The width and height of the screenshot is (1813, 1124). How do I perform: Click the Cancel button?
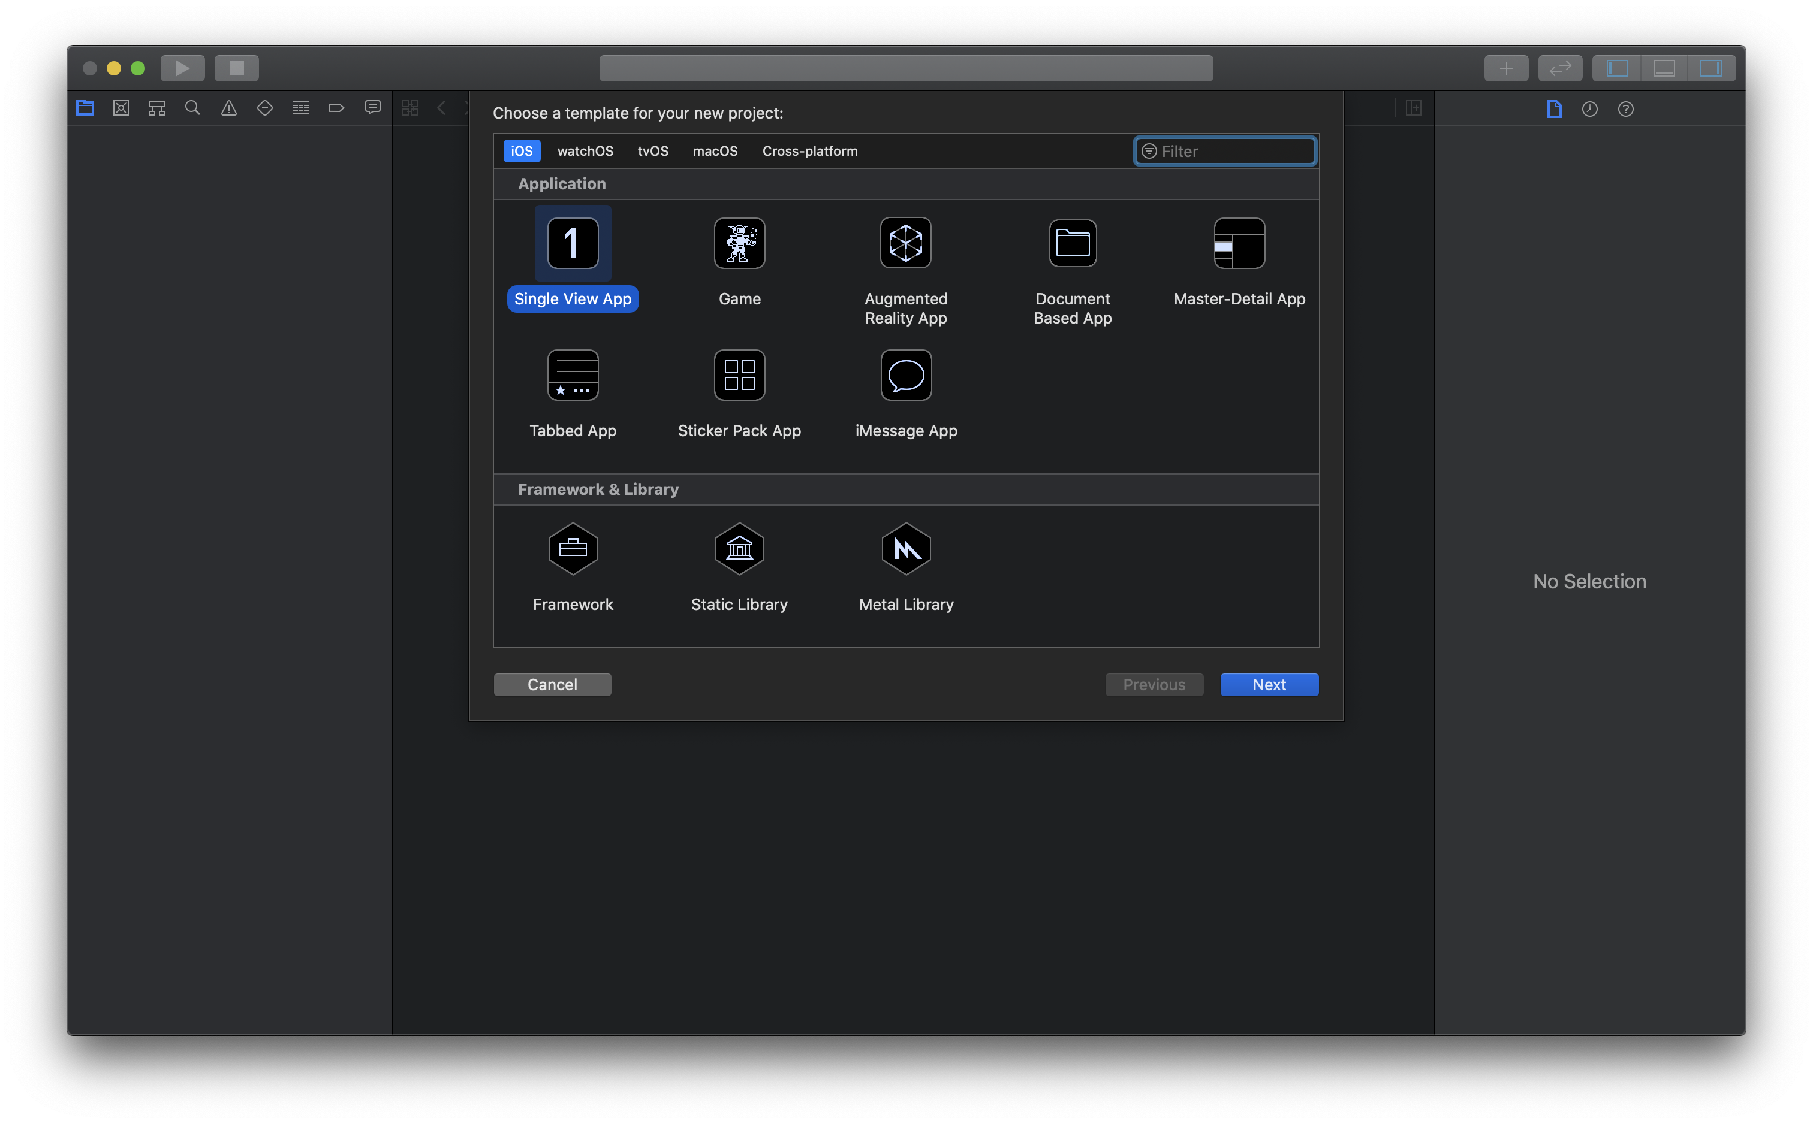[552, 685]
